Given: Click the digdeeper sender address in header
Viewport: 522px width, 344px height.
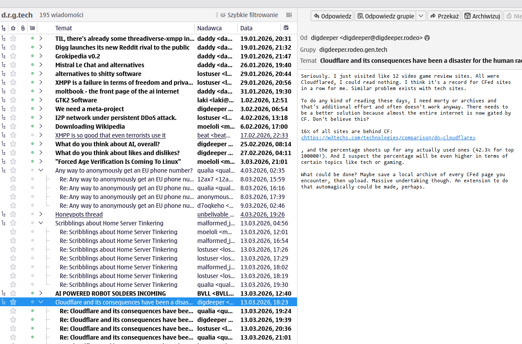Looking at the screenshot, I should 366,38.
